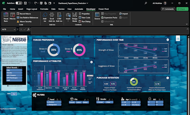Filter Gender by Female

100,102
